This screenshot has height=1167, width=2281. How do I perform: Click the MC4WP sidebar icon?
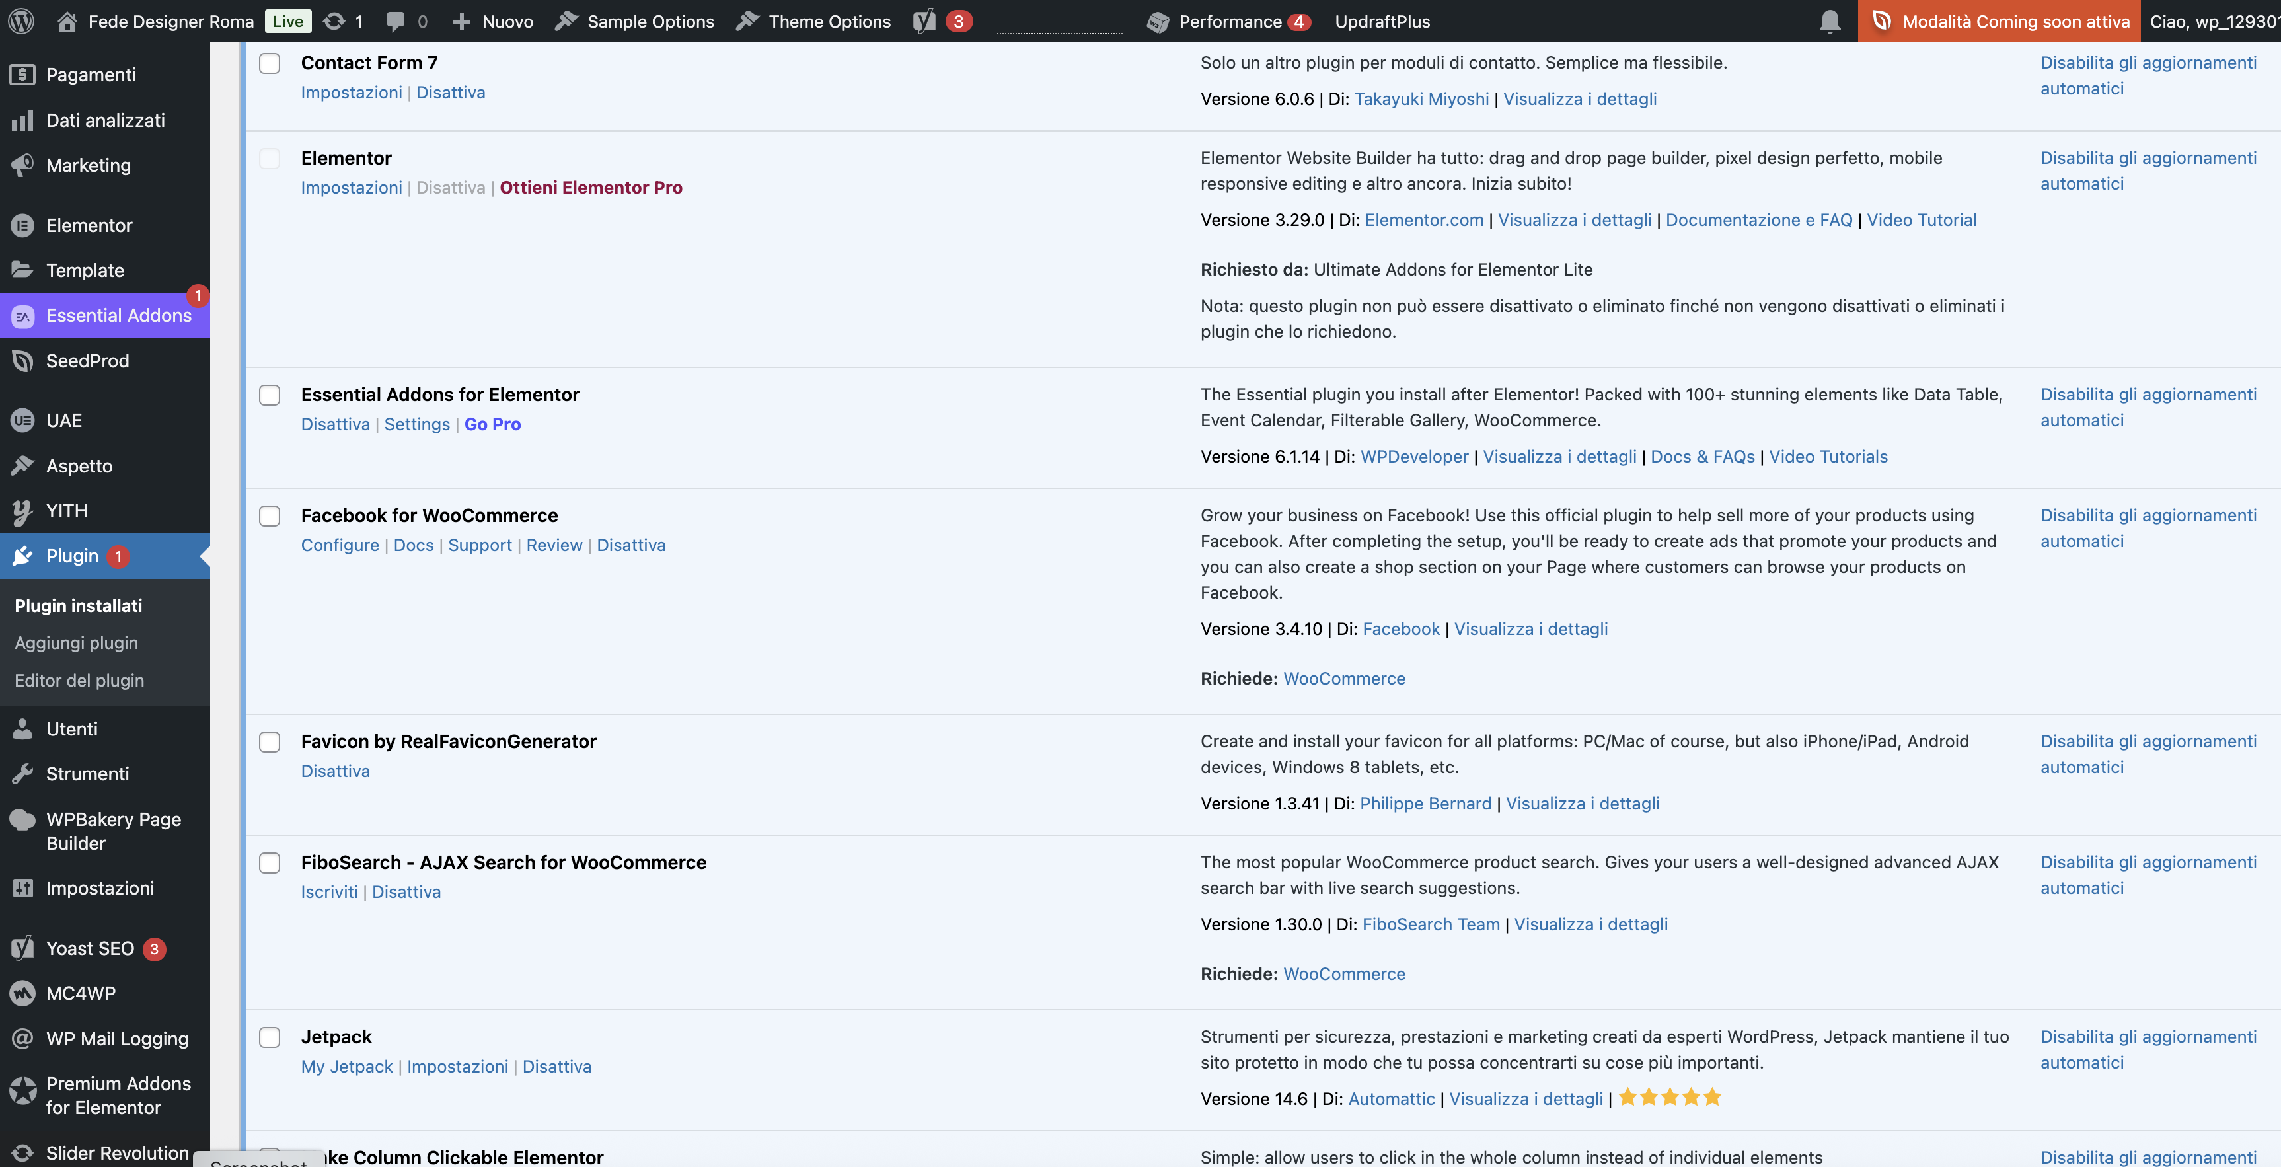pyautogui.click(x=23, y=993)
